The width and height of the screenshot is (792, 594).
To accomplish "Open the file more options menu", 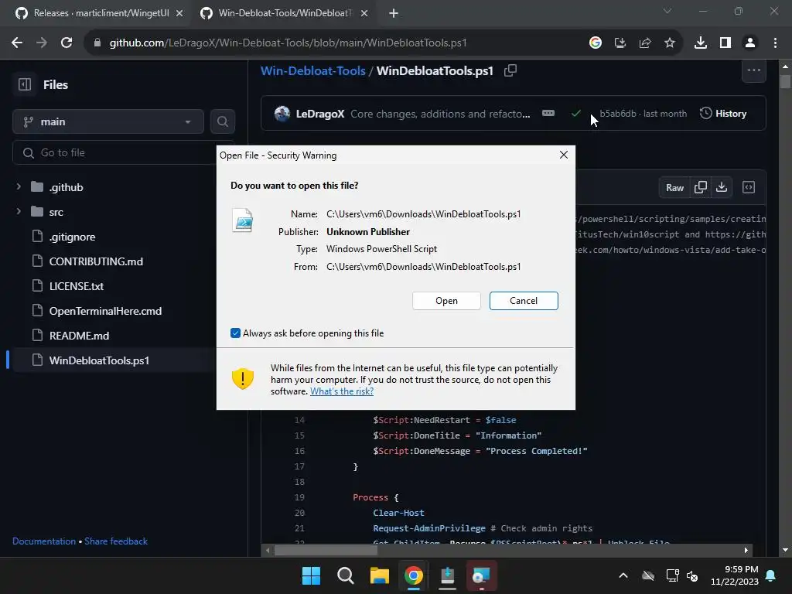I will pyautogui.click(x=753, y=70).
